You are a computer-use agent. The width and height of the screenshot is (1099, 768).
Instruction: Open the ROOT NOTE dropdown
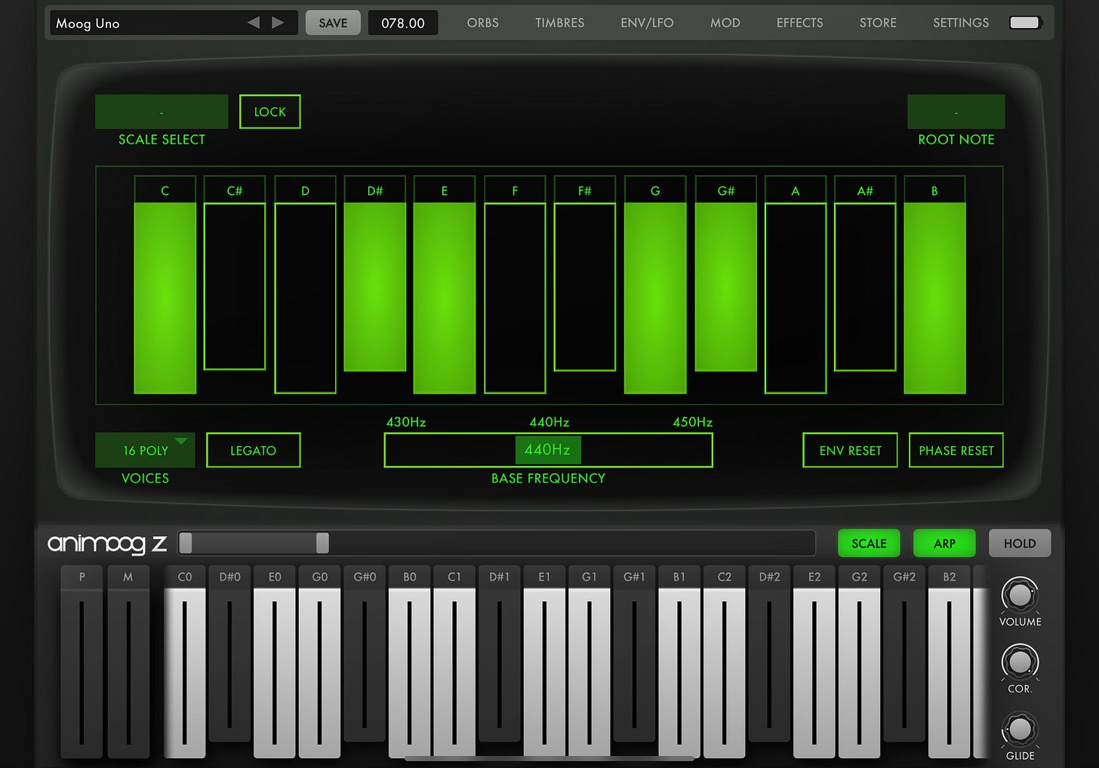[956, 112]
